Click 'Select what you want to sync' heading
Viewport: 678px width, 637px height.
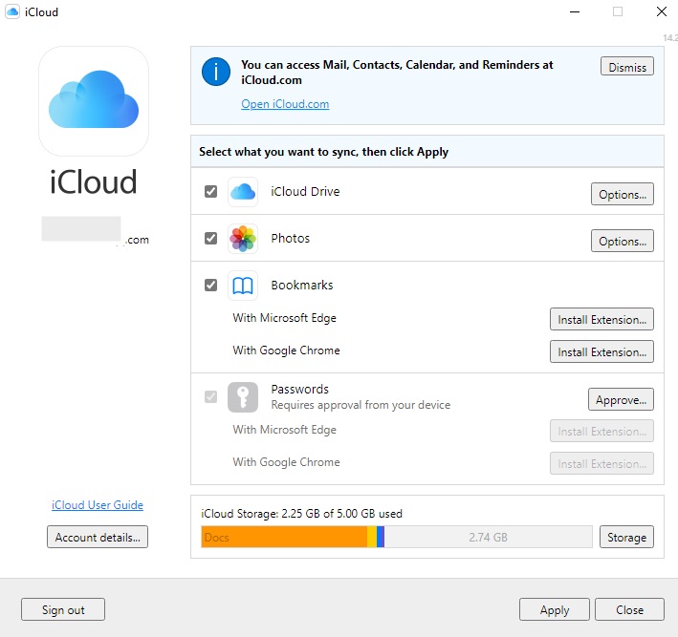pyautogui.click(x=324, y=152)
